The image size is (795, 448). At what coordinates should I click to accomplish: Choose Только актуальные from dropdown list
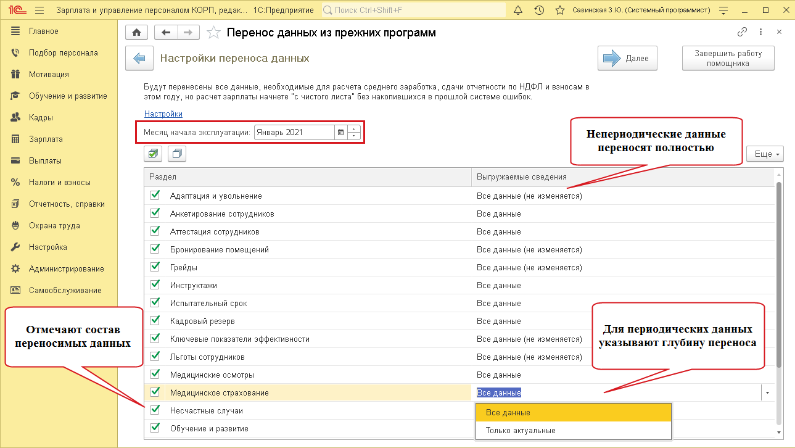pos(573,430)
